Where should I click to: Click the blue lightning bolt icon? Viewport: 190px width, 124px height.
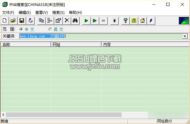[x=151, y=21]
